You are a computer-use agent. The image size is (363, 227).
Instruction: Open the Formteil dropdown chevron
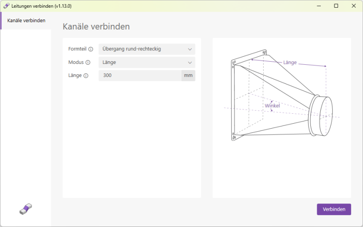[190, 49]
